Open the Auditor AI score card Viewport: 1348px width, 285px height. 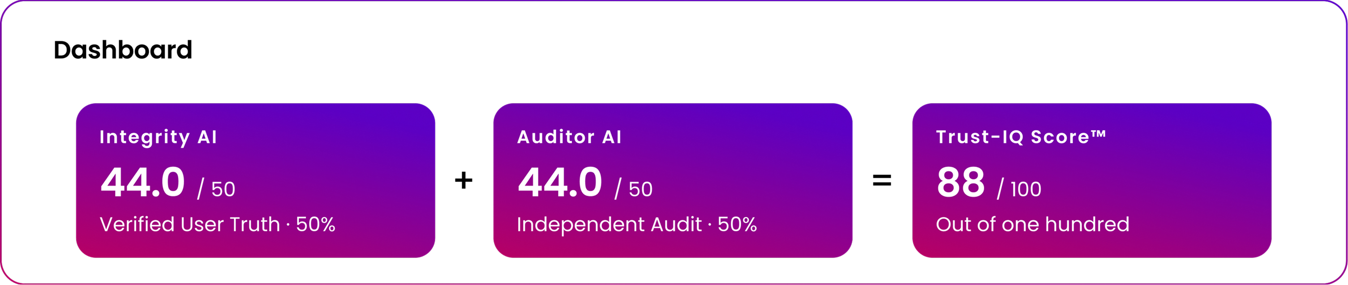coord(673,180)
